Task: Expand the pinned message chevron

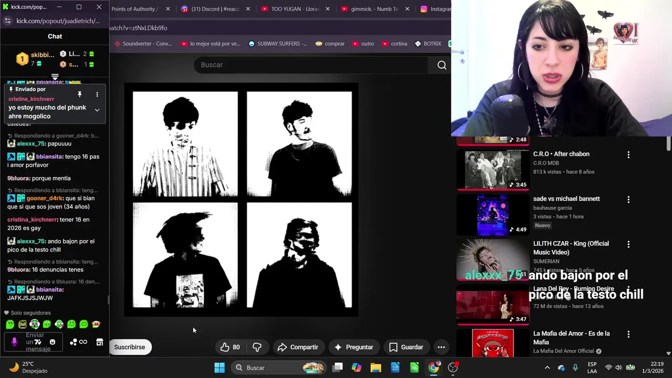Action: [x=97, y=110]
